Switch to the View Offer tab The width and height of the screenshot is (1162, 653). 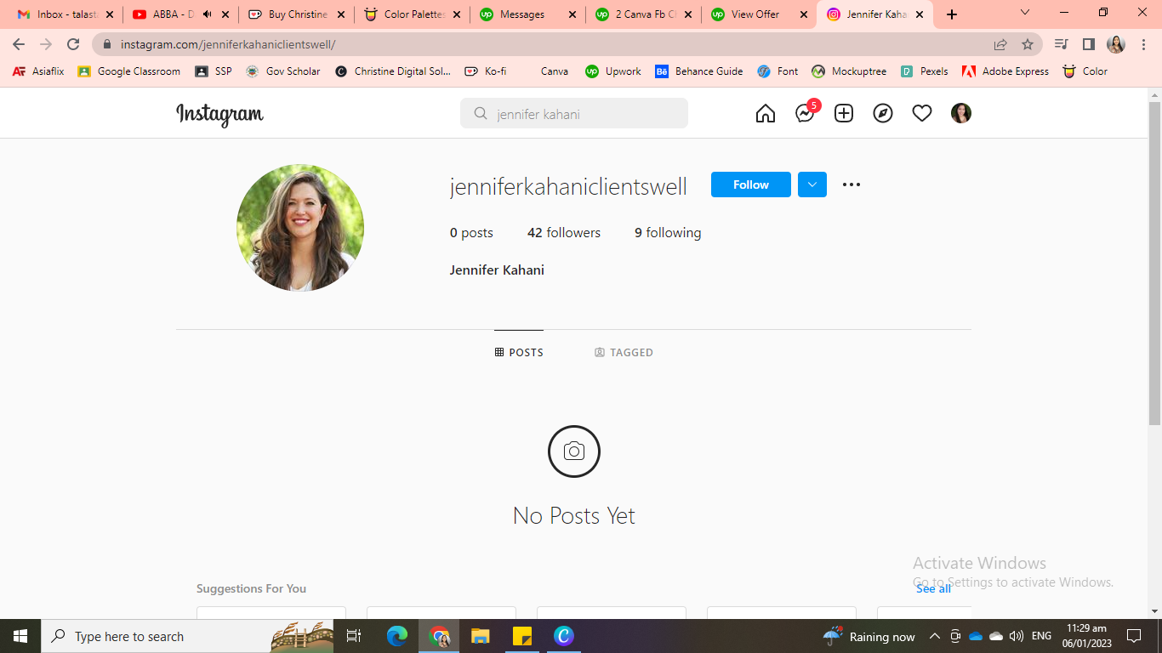(754, 14)
